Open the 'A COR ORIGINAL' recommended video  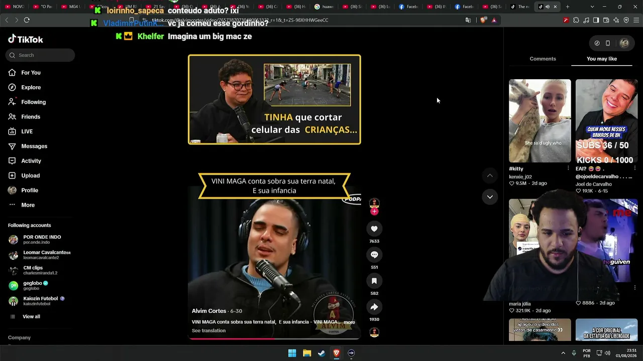tap(607, 330)
